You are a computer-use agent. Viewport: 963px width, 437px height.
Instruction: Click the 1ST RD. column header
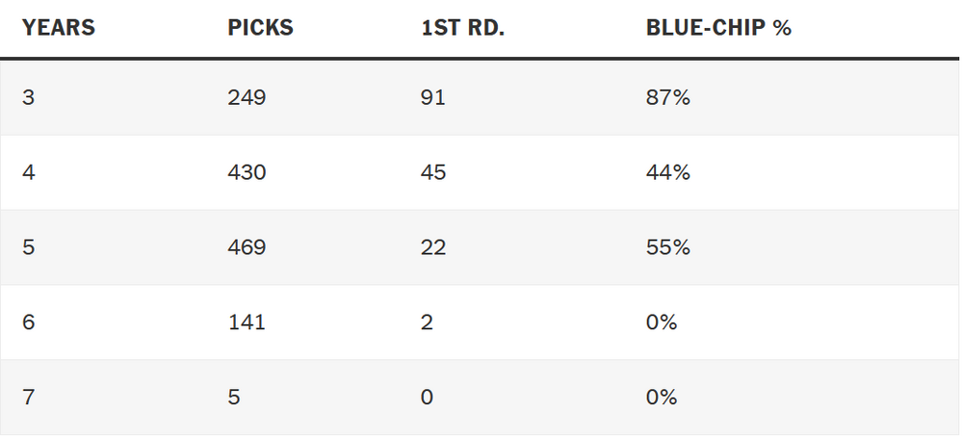(x=463, y=27)
